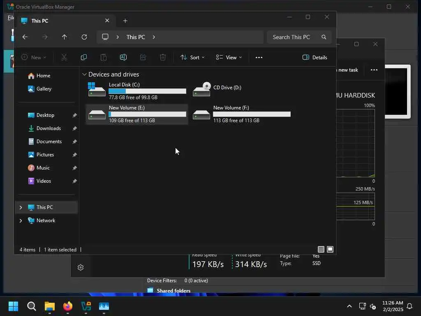Open the New dropdown
The height and width of the screenshot is (316, 421).
pyautogui.click(x=34, y=57)
